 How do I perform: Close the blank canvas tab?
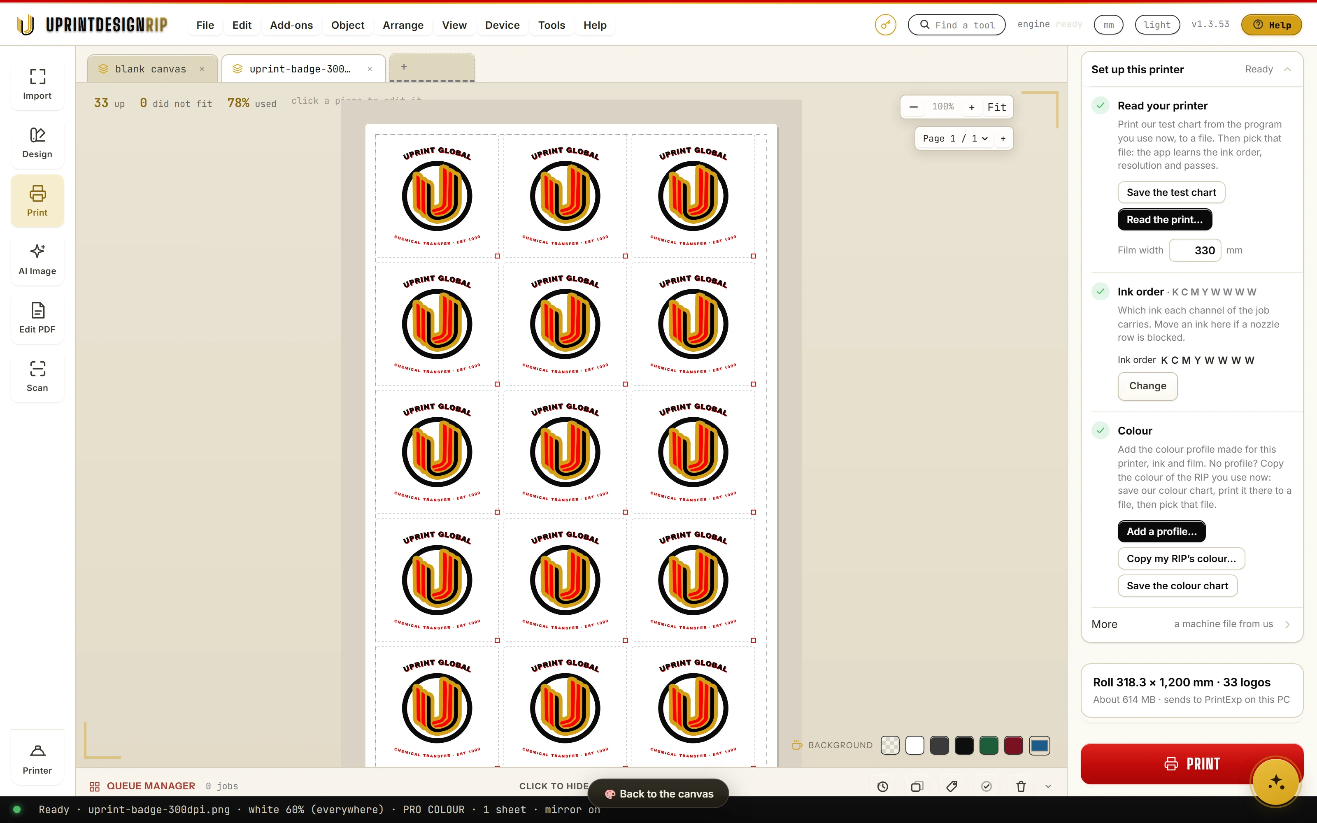tap(202, 69)
